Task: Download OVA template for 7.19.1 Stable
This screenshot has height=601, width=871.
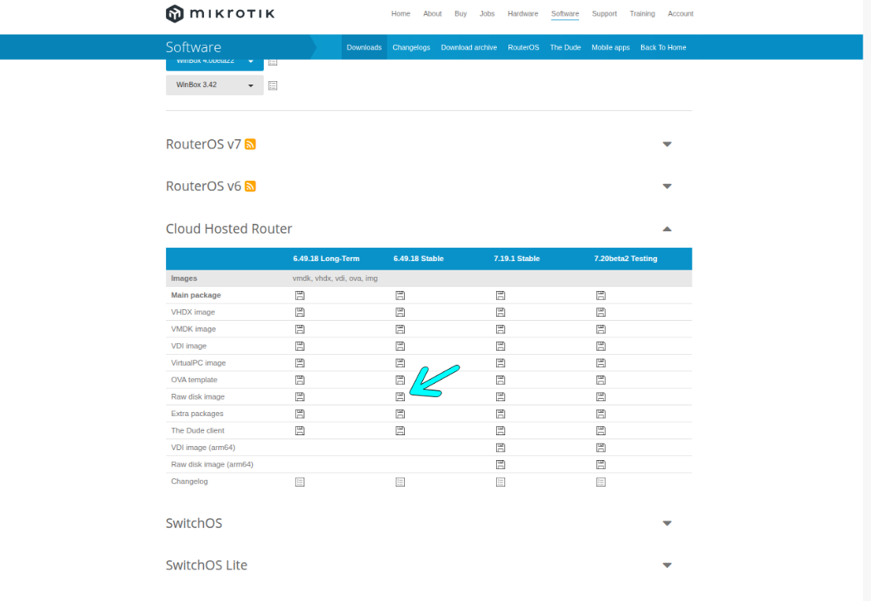Action: [x=500, y=380]
